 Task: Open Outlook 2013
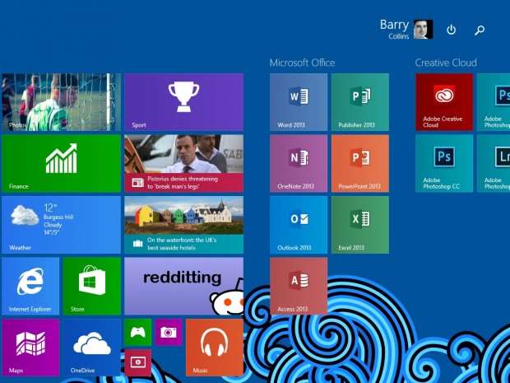[299, 225]
